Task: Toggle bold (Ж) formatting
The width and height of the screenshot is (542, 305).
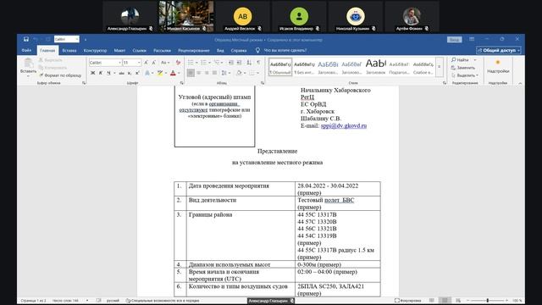Action: pos(92,73)
